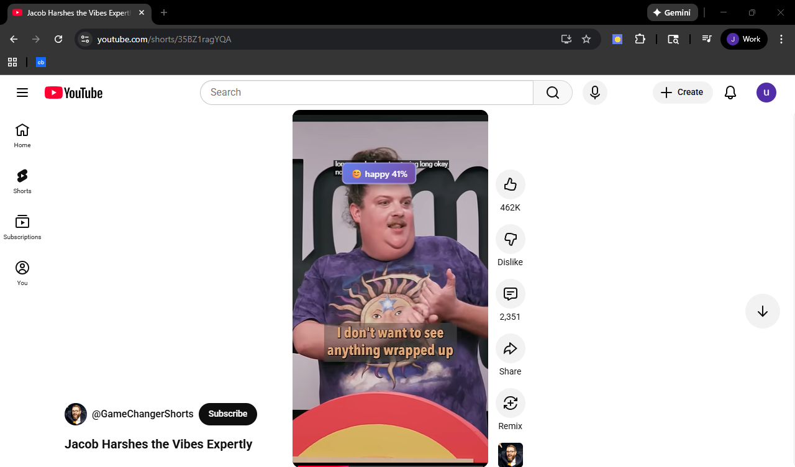The width and height of the screenshot is (795, 467).
Task: Like the video
Action: click(x=510, y=184)
